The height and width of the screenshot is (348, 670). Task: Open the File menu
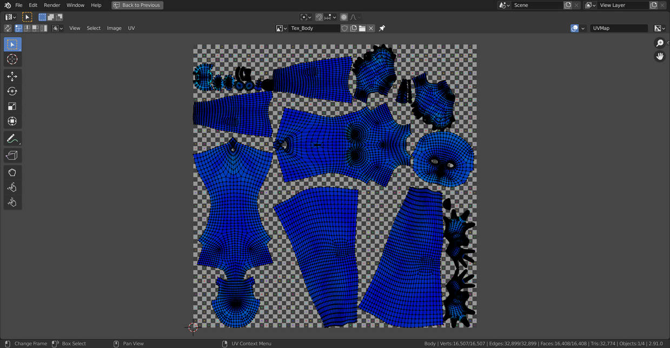coord(19,5)
